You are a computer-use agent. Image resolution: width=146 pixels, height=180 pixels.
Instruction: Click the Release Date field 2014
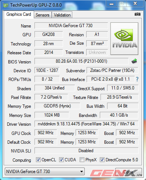coord(48,52)
